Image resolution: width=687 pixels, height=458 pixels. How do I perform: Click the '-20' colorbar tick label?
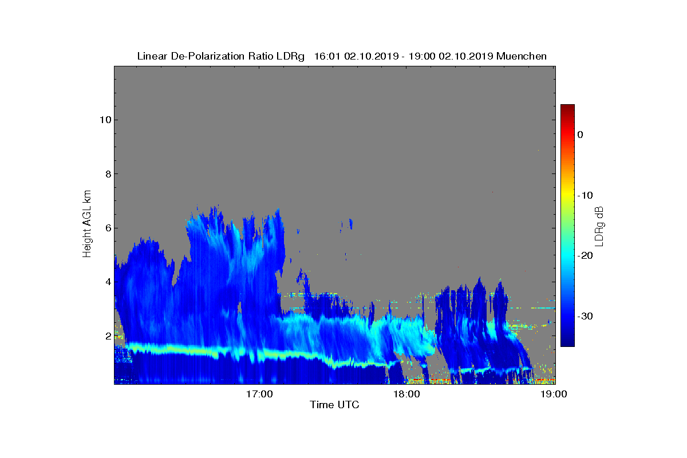pyautogui.click(x=585, y=256)
